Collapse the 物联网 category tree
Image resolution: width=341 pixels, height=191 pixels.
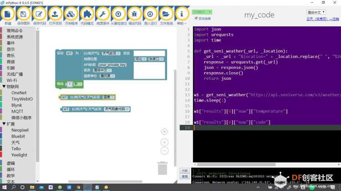(4, 87)
